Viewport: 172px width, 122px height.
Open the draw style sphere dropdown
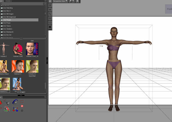(72, 1)
